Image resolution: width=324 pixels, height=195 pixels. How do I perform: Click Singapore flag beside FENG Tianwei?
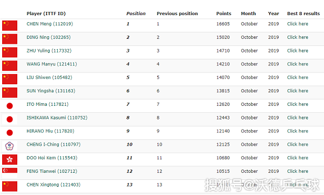click(10, 173)
